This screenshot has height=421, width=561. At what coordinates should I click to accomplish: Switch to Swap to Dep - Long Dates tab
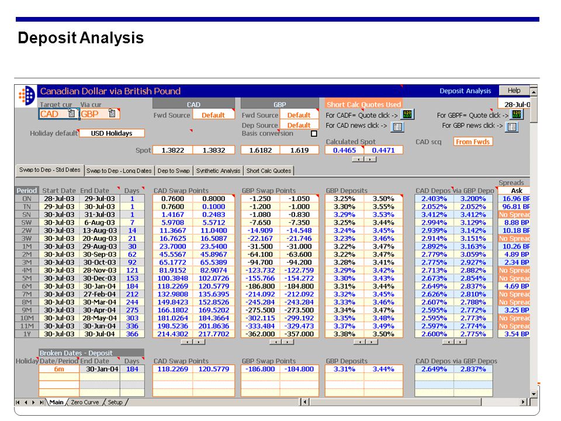coord(119,171)
